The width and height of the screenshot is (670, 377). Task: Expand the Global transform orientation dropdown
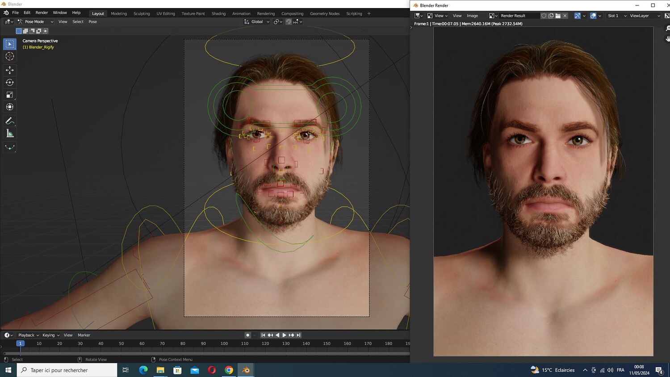click(257, 21)
